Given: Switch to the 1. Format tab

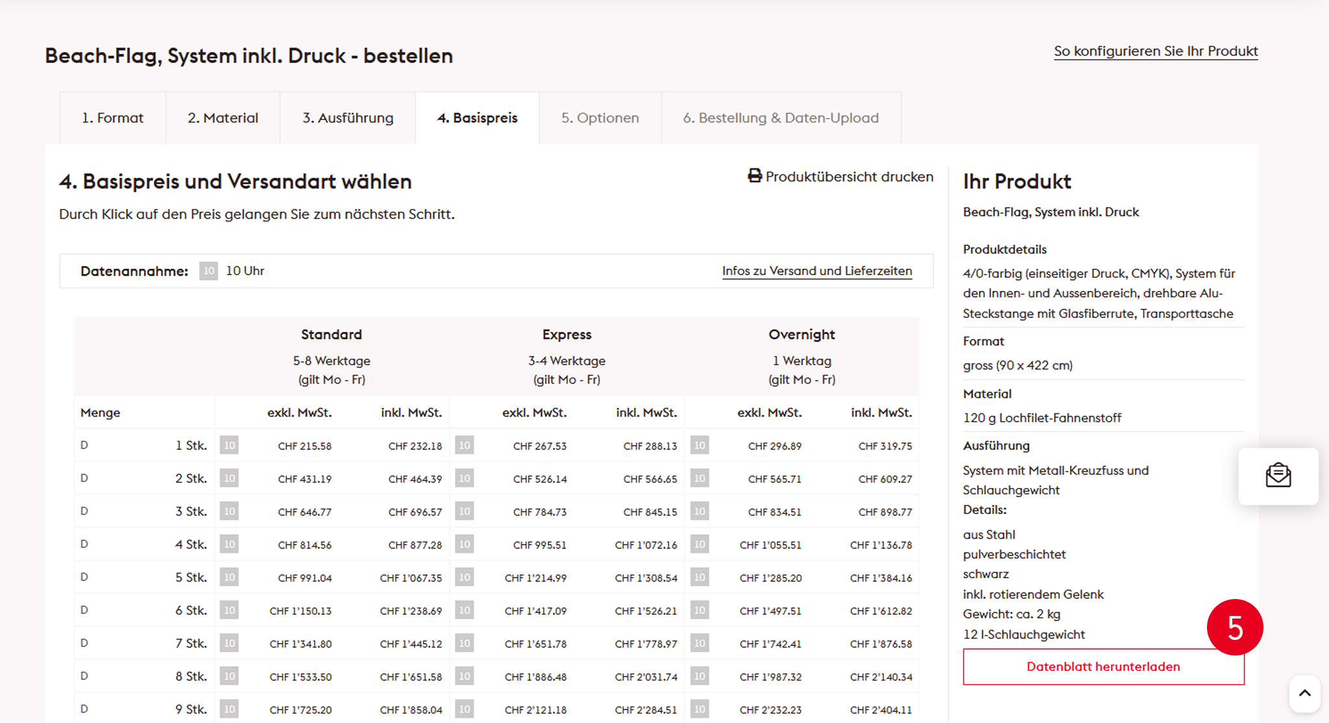Looking at the screenshot, I should [x=112, y=118].
